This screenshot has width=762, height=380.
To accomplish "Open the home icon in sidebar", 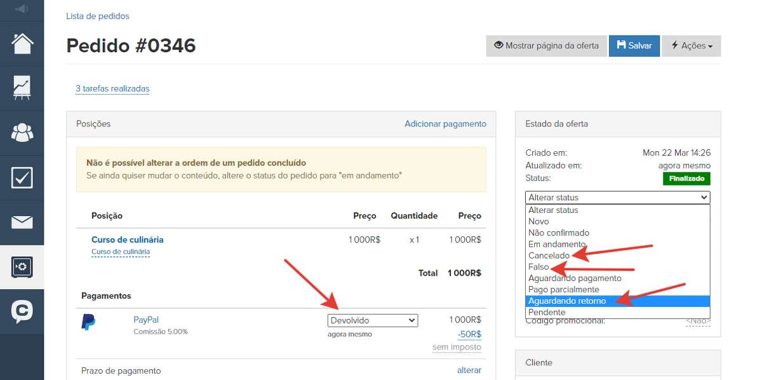I will (x=22, y=44).
